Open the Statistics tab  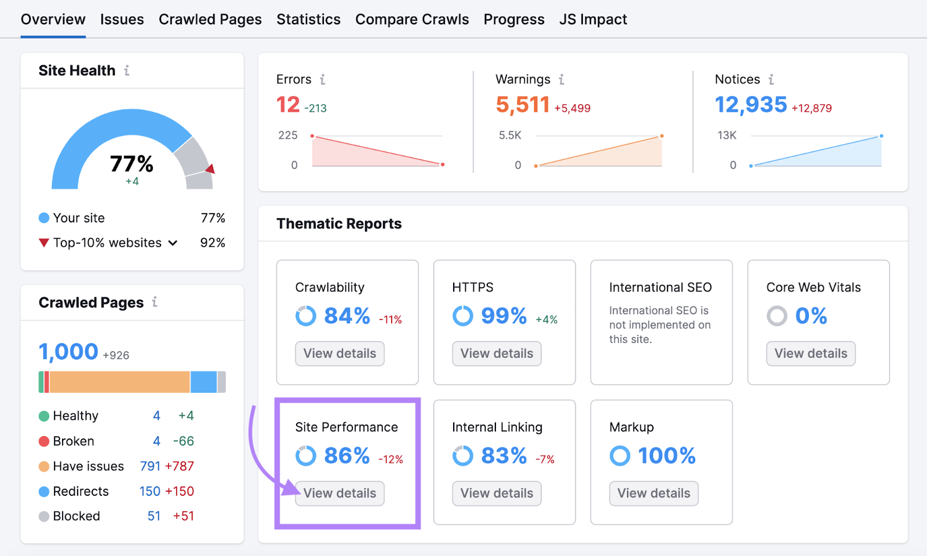[x=308, y=19]
